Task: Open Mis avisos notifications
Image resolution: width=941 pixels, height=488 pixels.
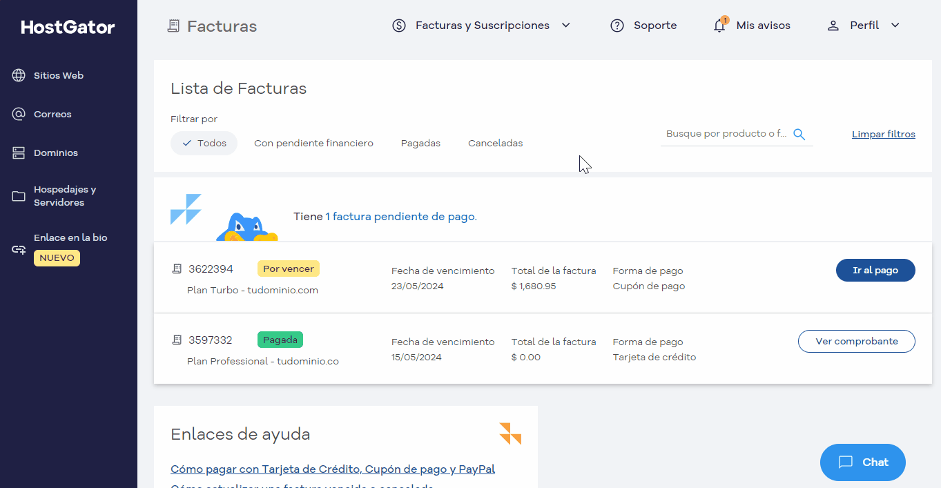Action: pyautogui.click(x=752, y=26)
